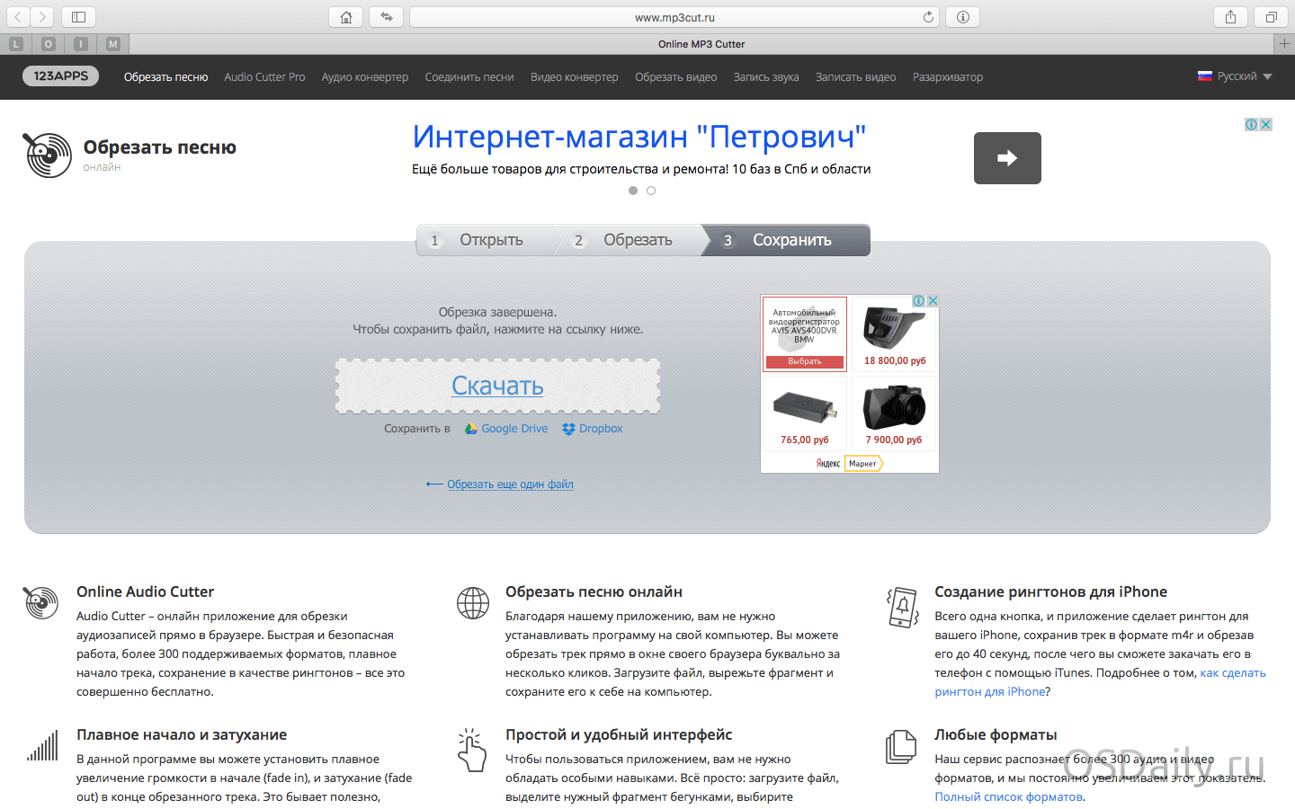Viewport: 1295px width, 809px height.
Task: Expand the Русский language dropdown
Action: tap(1235, 76)
